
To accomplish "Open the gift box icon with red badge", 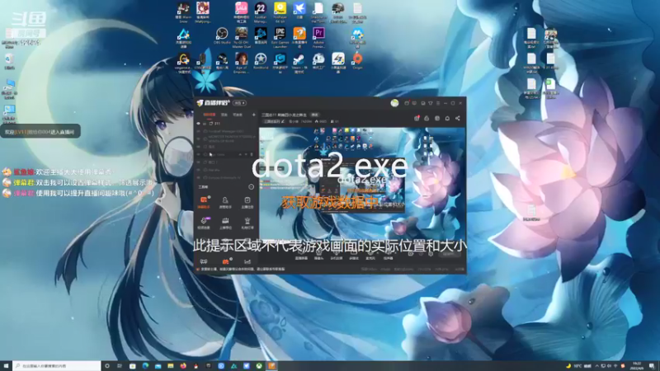I will (x=417, y=118).
